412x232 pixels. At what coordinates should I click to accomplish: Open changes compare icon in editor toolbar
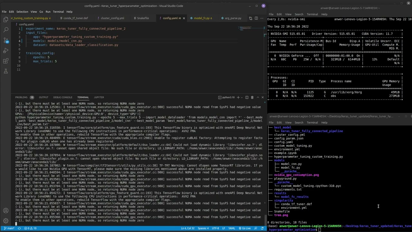click(x=251, y=18)
